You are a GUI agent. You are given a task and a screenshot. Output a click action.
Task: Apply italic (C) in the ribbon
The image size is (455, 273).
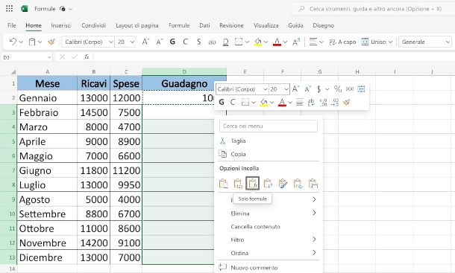(x=186, y=42)
